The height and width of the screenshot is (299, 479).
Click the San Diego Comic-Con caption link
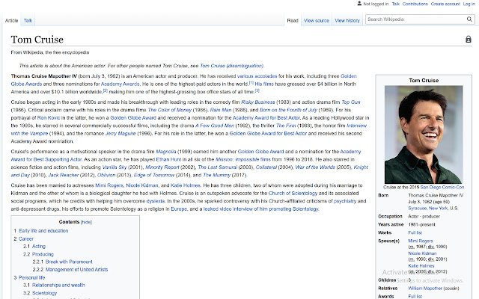coord(442,188)
